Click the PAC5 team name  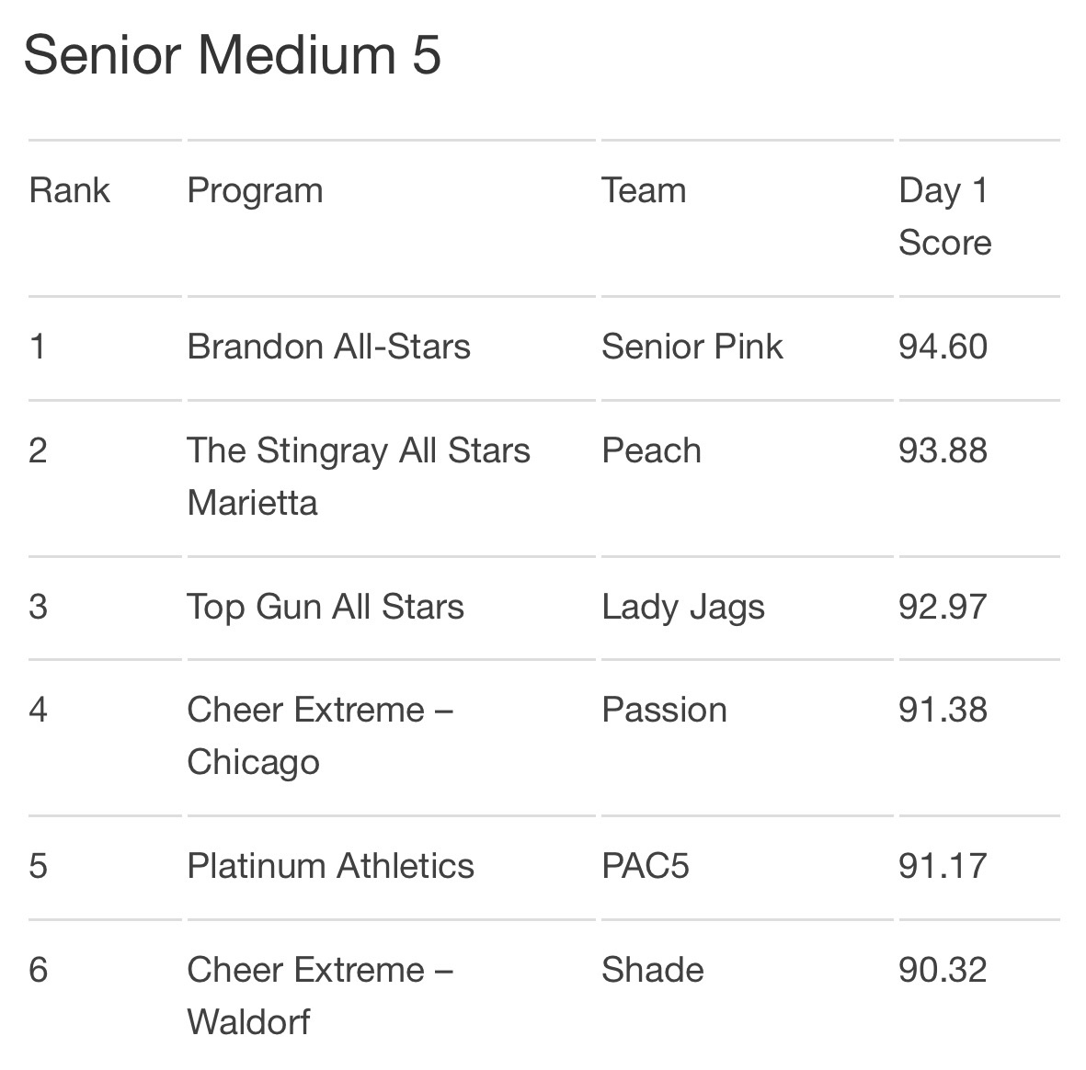[x=646, y=866]
